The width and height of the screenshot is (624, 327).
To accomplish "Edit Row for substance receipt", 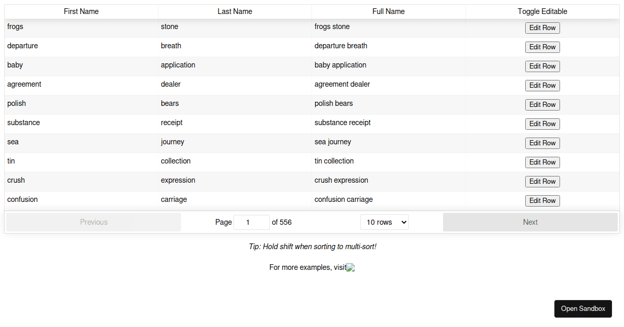I will (542, 124).
